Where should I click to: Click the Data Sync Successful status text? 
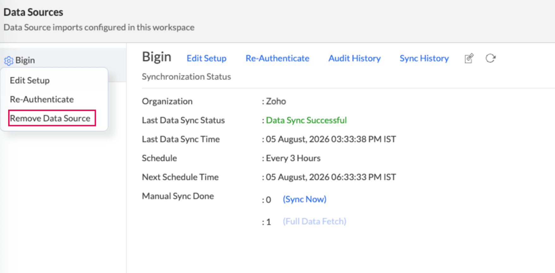point(306,120)
